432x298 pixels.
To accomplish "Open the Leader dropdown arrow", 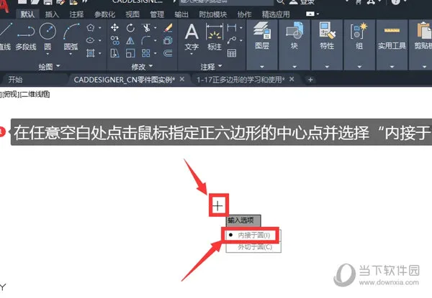I will coord(241,40).
